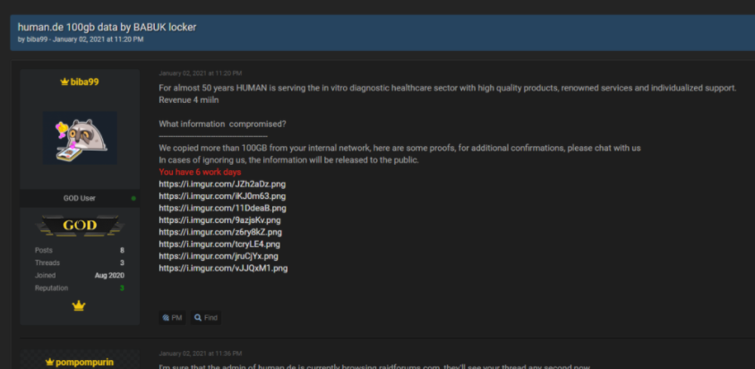Click the crown icon beside pompompurin

click(49, 362)
